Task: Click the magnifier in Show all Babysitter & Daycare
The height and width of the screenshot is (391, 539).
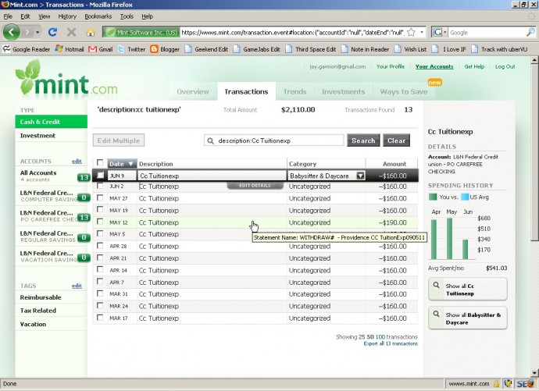Action: coord(436,314)
